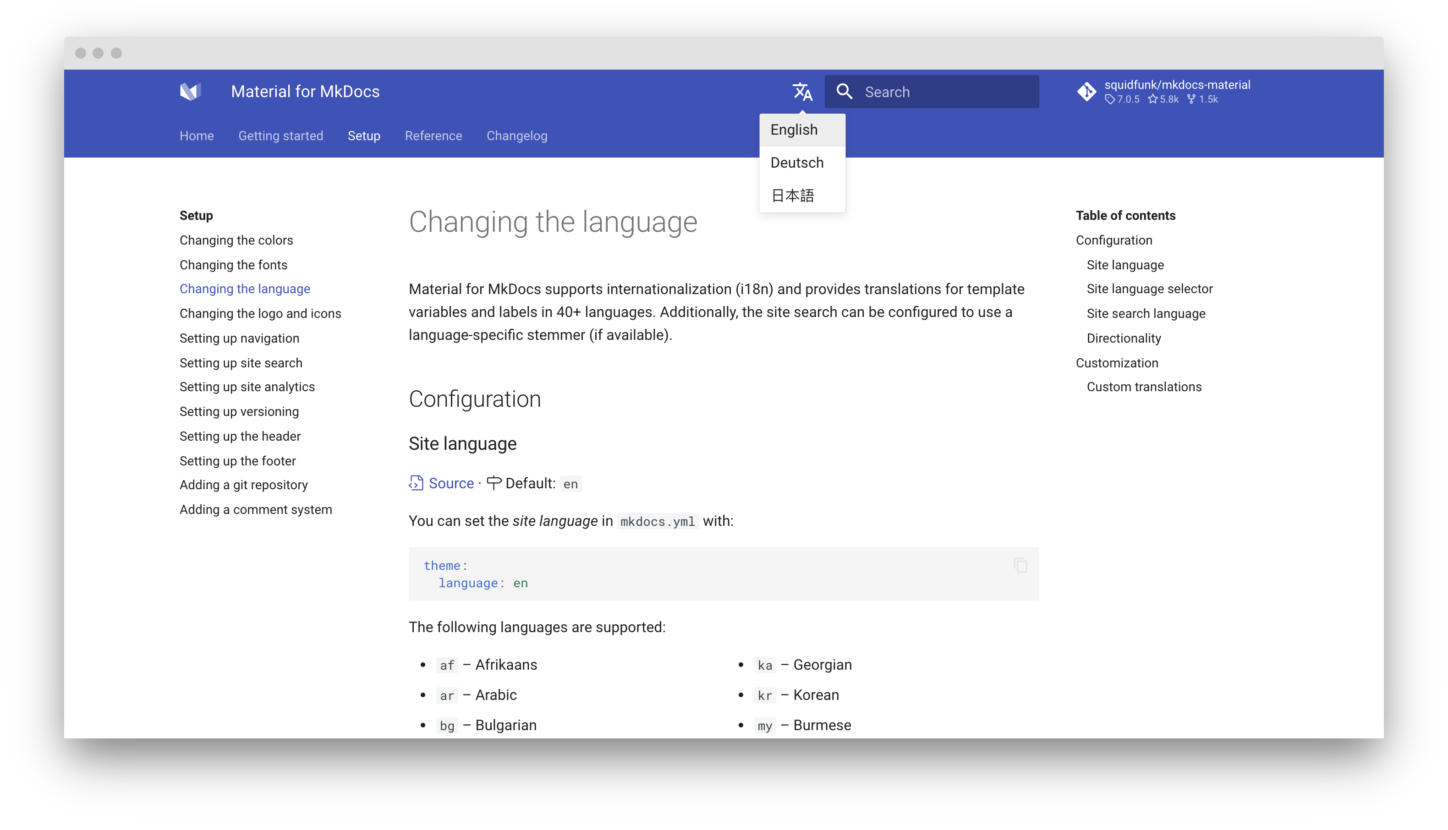This screenshot has width=1448, height=830.
Task: Copy code block using clipboard icon
Action: [1020, 565]
